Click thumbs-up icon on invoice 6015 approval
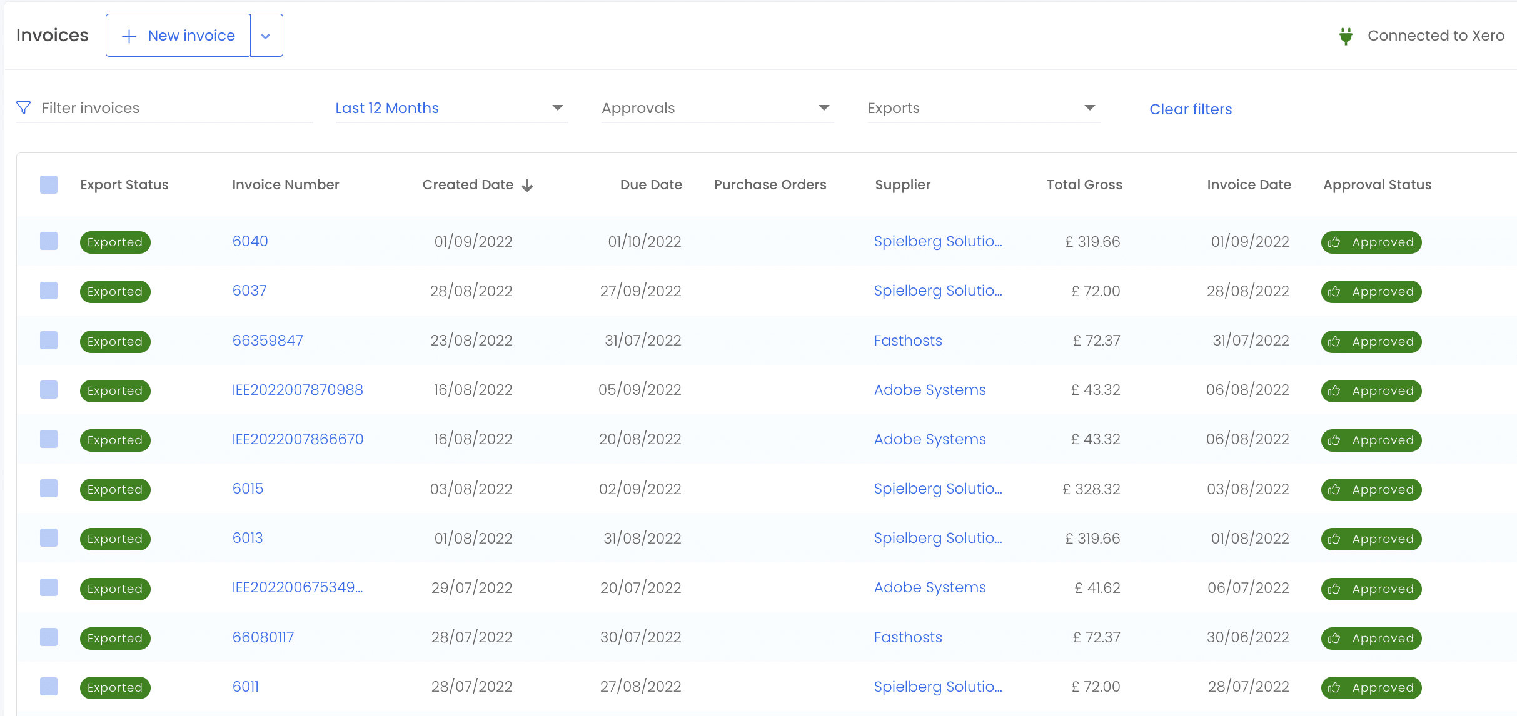Image resolution: width=1517 pixels, height=716 pixels. tap(1334, 490)
